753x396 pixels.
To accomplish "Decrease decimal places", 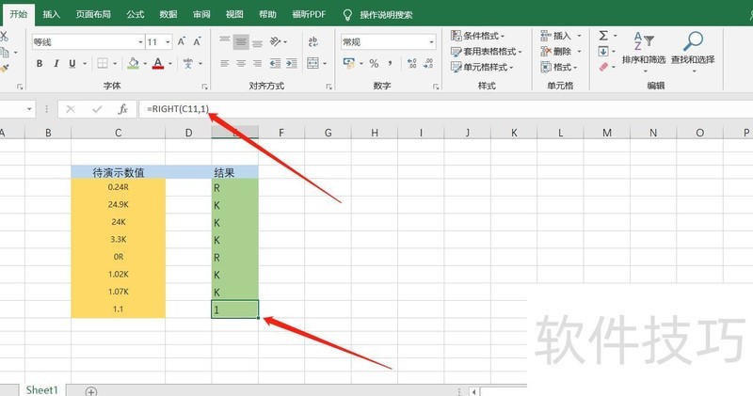I will pyautogui.click(x=429, y=63).
